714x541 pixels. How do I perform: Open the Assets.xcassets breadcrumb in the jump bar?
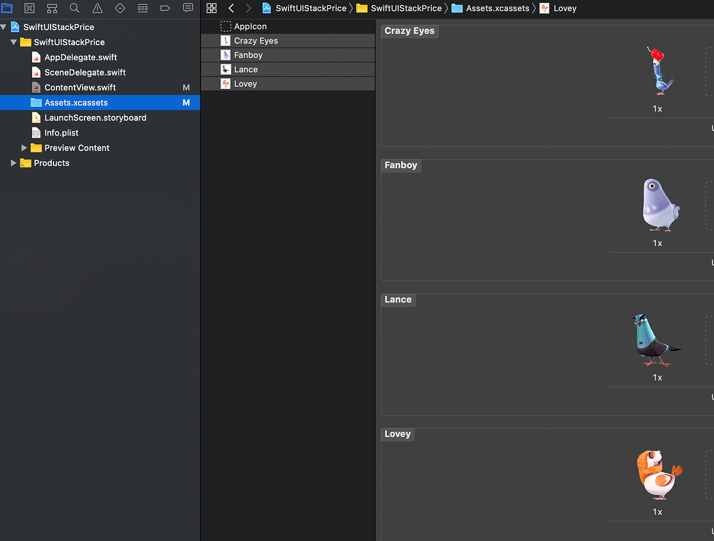pos(499,8)
